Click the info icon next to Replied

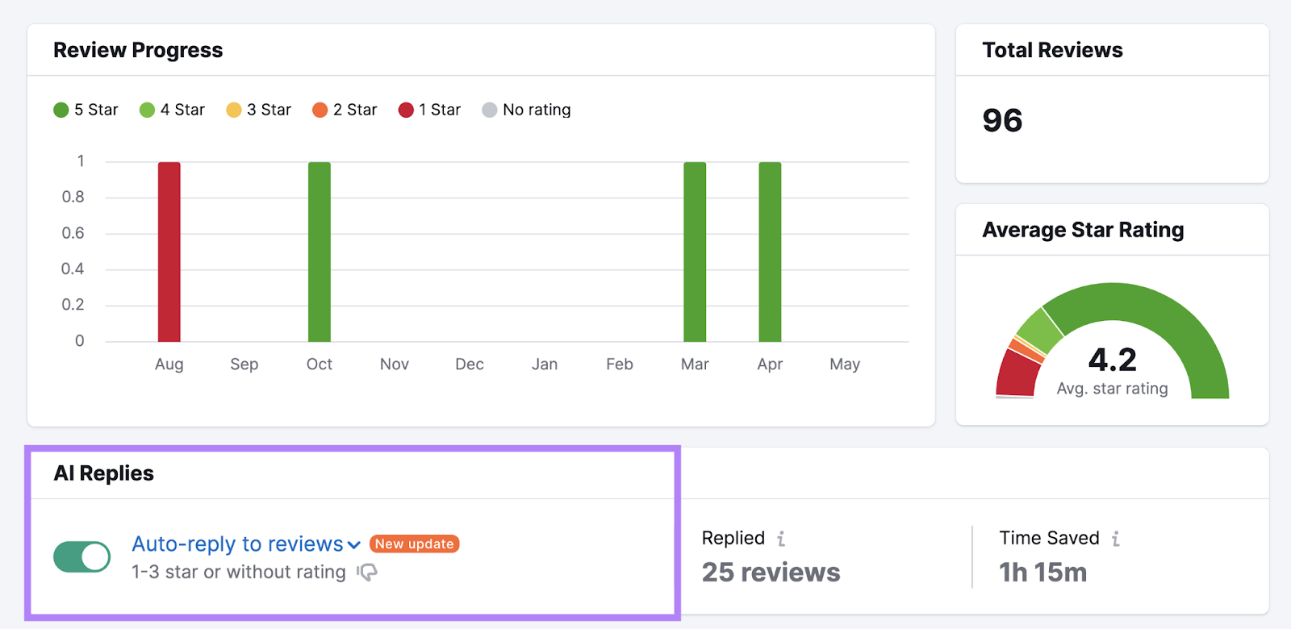pyautogui.click(x=781, y=539)
